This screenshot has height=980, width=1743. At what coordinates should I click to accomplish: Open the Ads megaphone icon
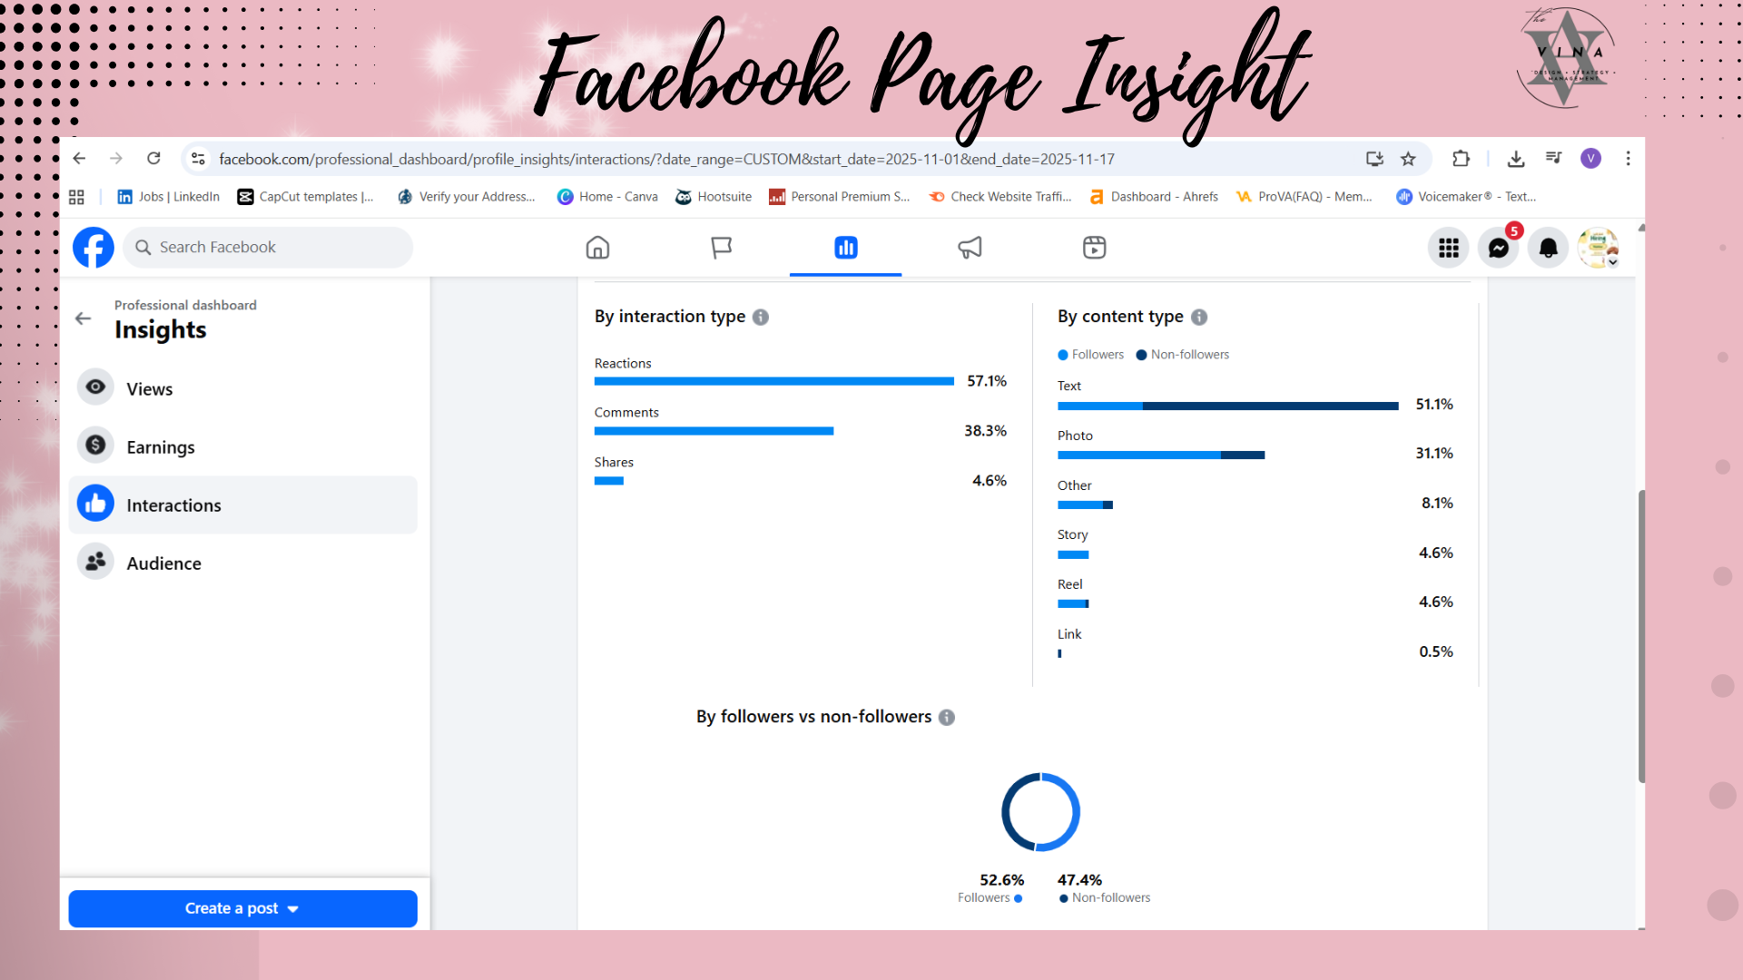(970, 248)
